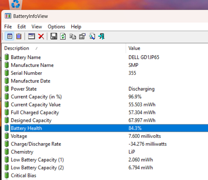The image size is (208, 180).
Task: Click the battery icon beside Low Battery Capacity (2)
Action: pyautogui.click(x=7, y=167)
